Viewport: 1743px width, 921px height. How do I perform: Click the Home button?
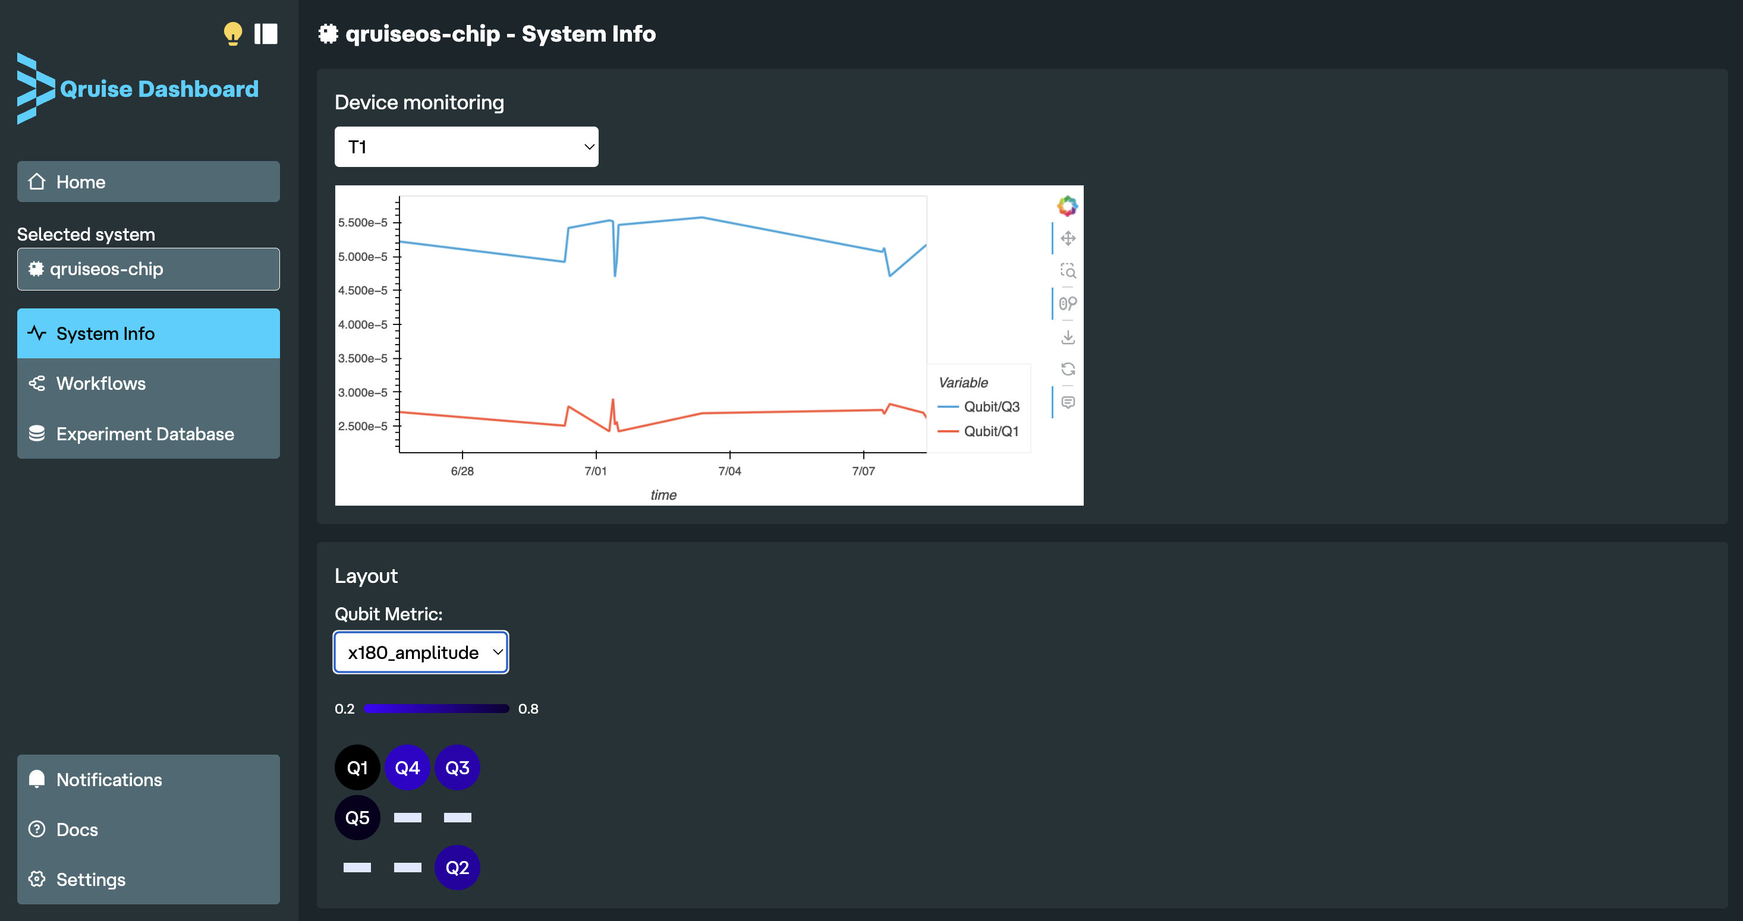coord(148,182)
